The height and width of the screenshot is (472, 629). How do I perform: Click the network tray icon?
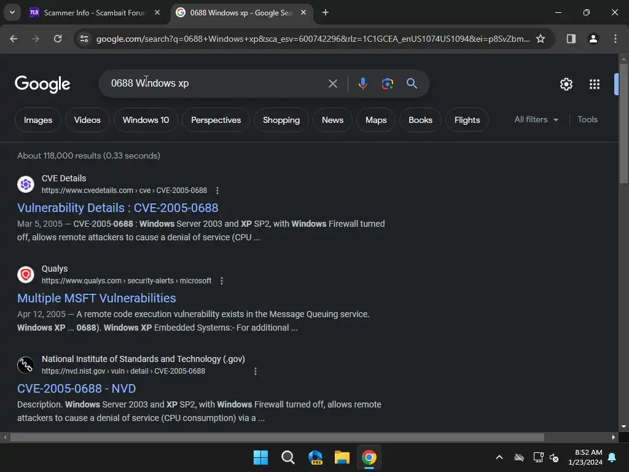click(538, 457)
